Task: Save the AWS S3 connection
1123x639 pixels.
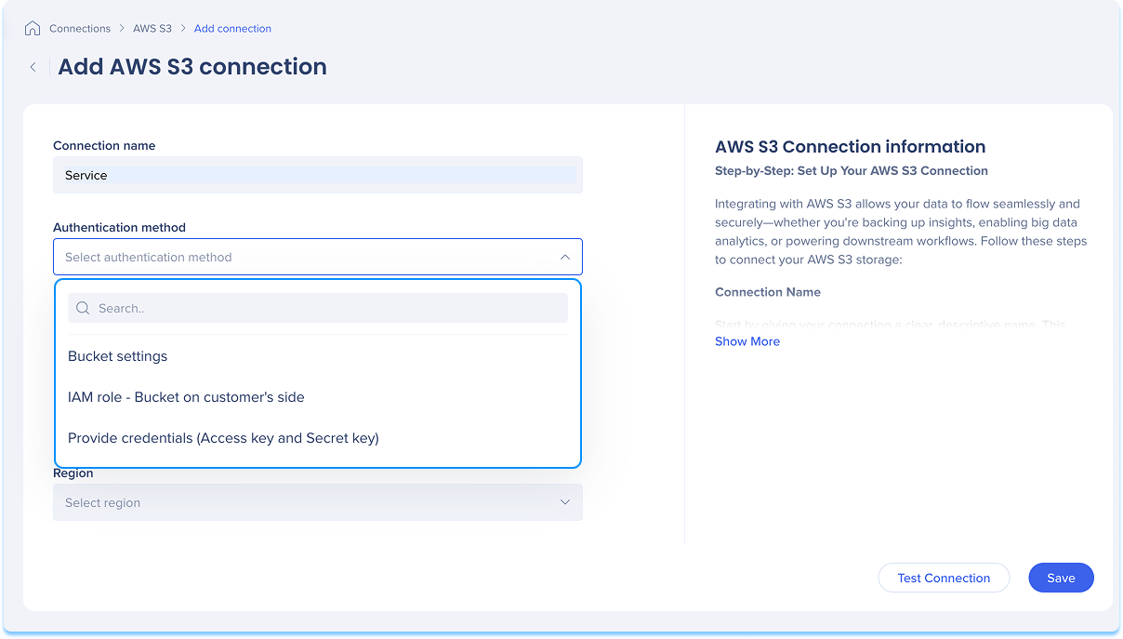Action: 1061,578
